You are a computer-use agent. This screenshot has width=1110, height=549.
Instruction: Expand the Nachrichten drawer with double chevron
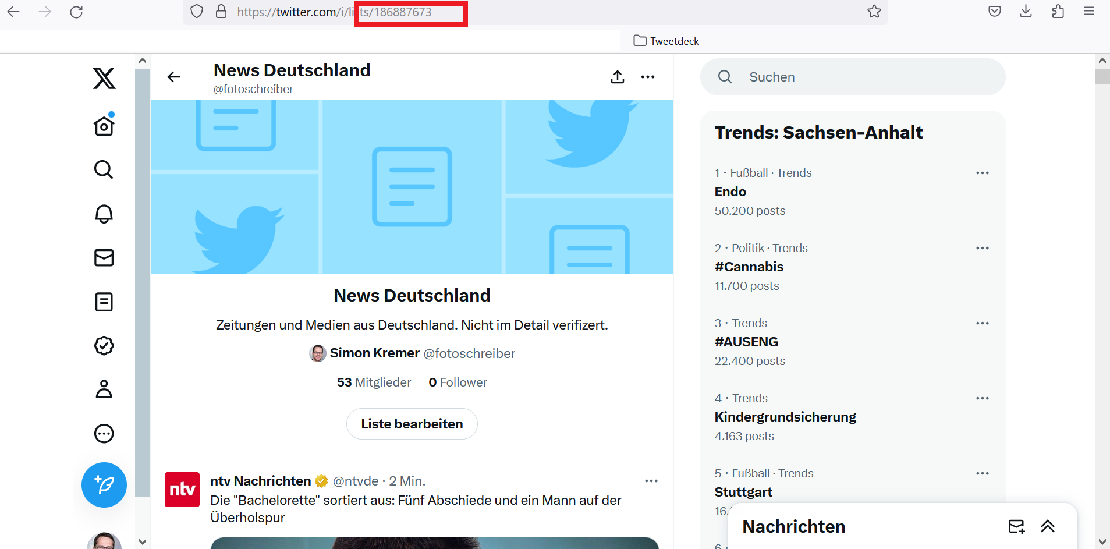1048,526
